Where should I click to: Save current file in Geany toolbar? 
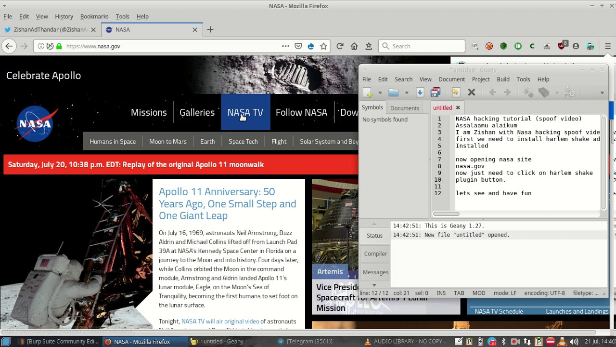tap(420, 93)
